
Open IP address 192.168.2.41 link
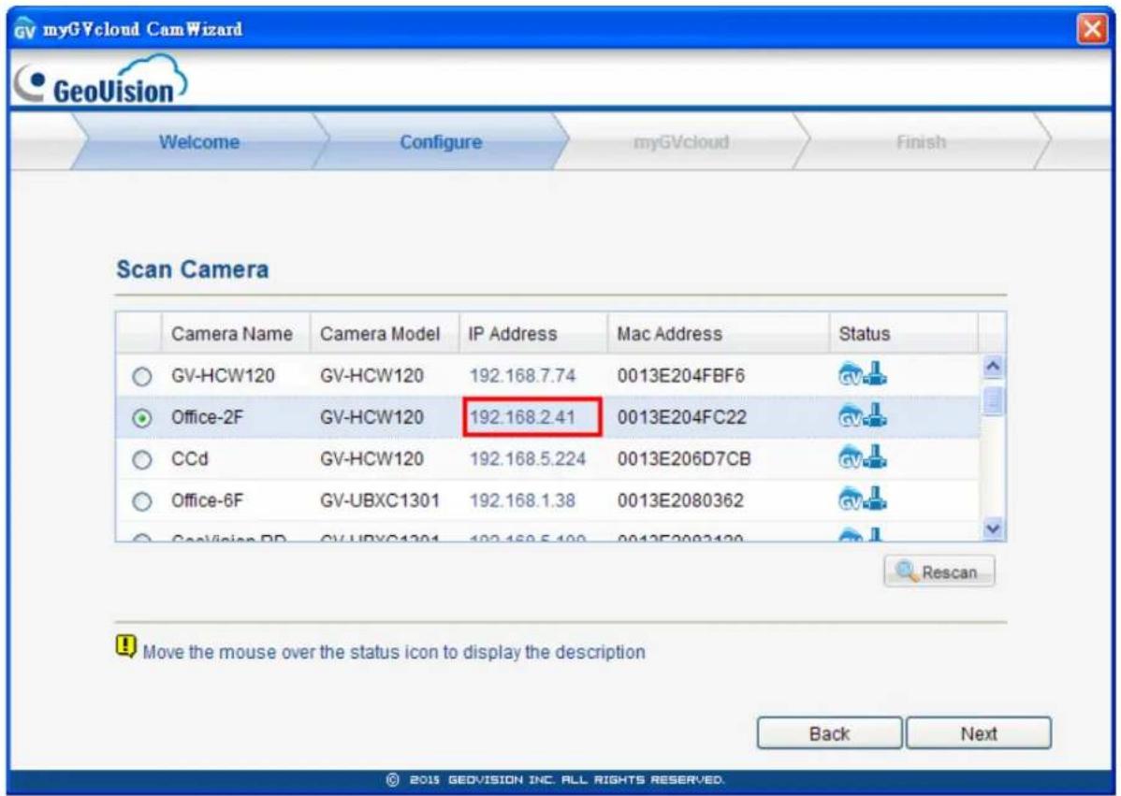coord(522,417)
